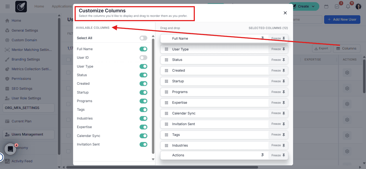
Task: Click the Export button
Action: 321,48
